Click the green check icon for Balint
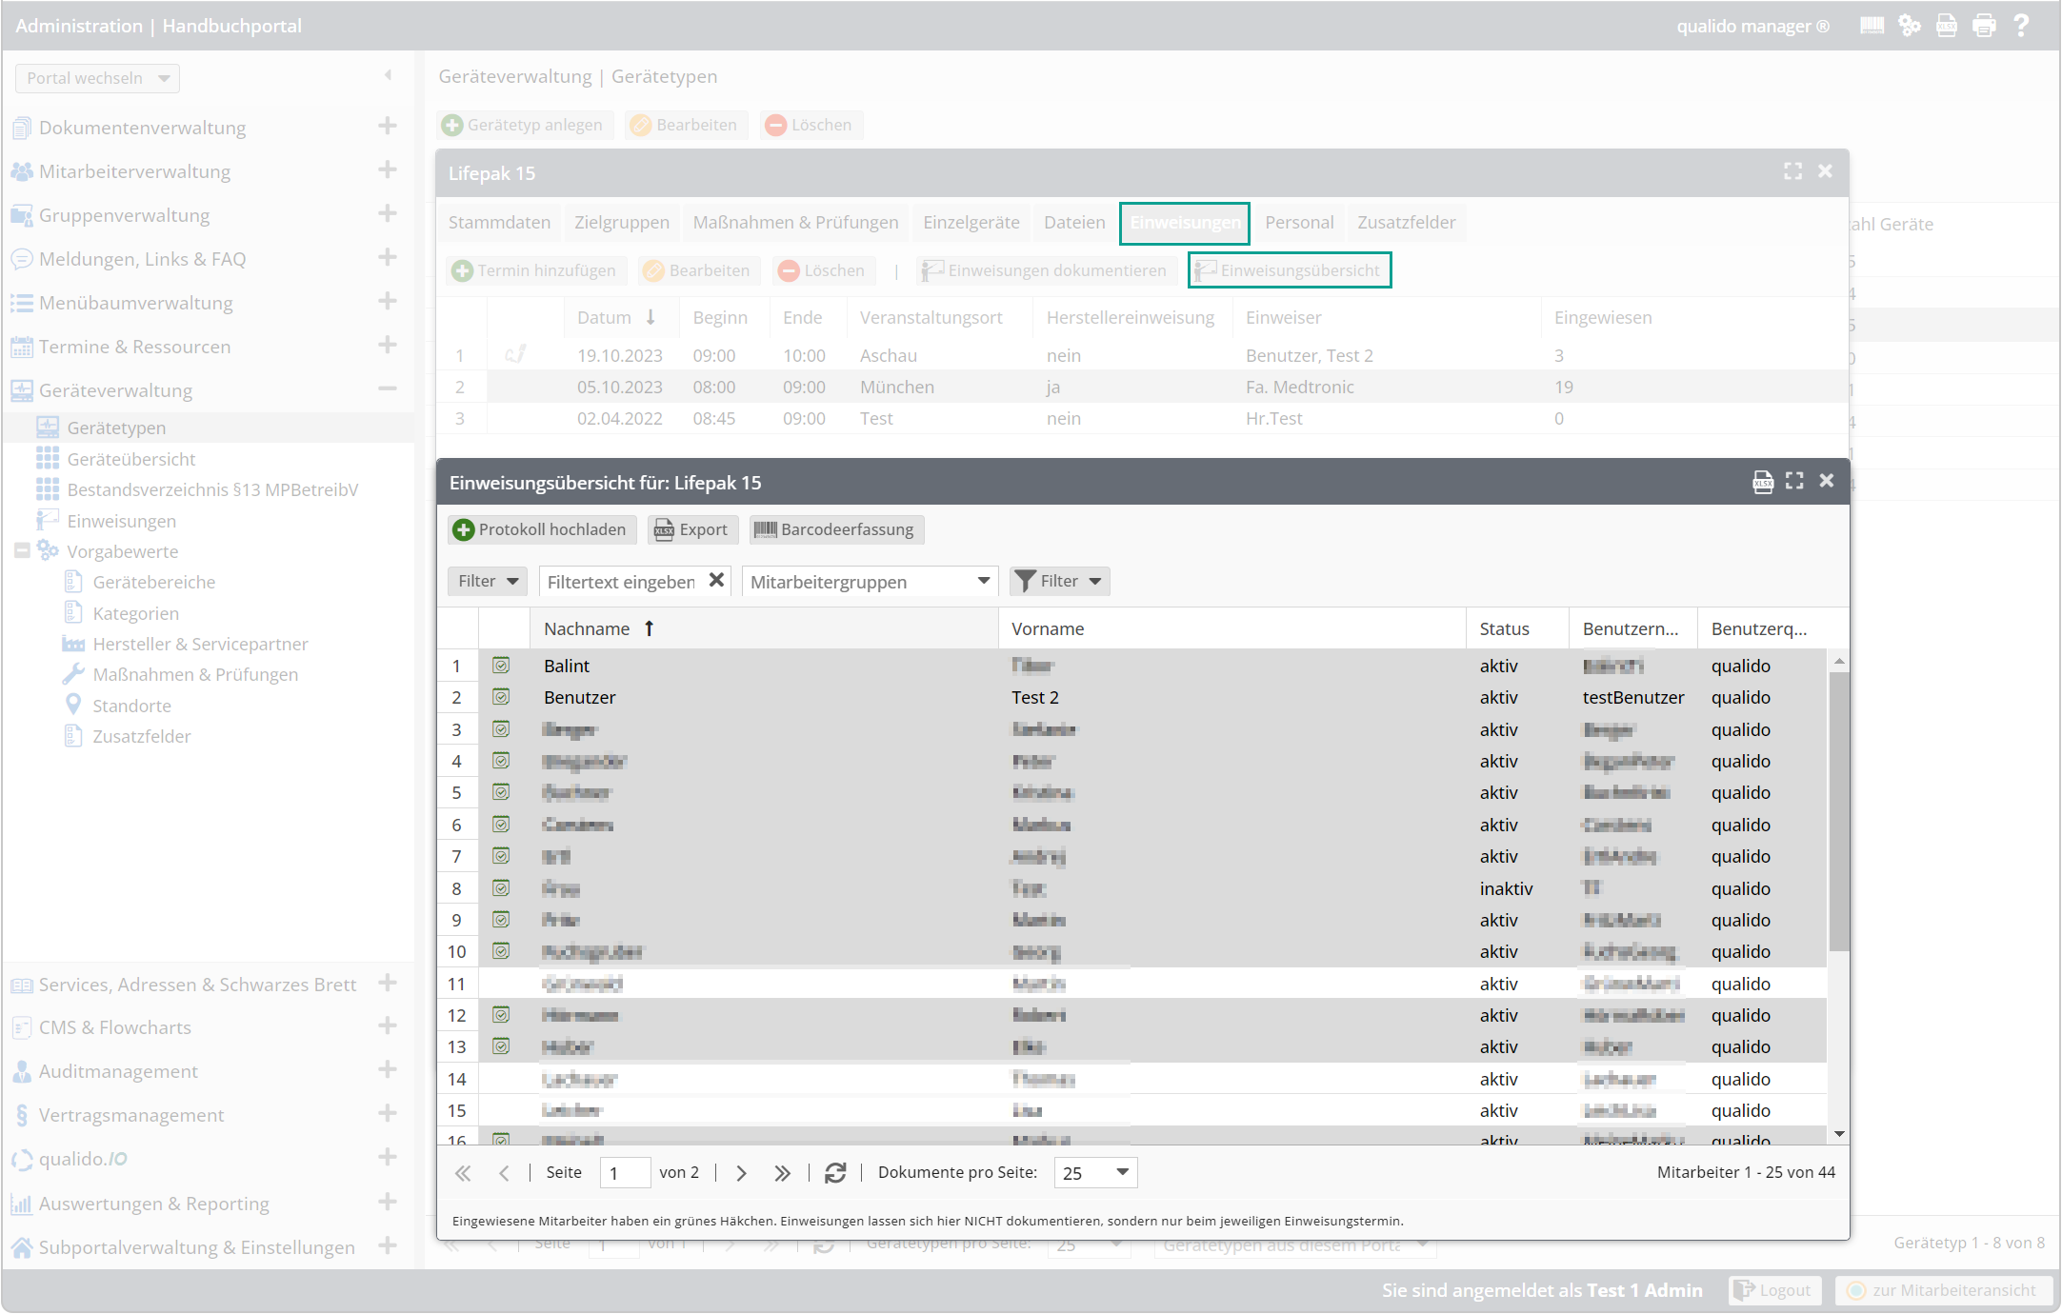Image resolution: width=2062 pixels, height=1314 pixels. pos(501,666)
